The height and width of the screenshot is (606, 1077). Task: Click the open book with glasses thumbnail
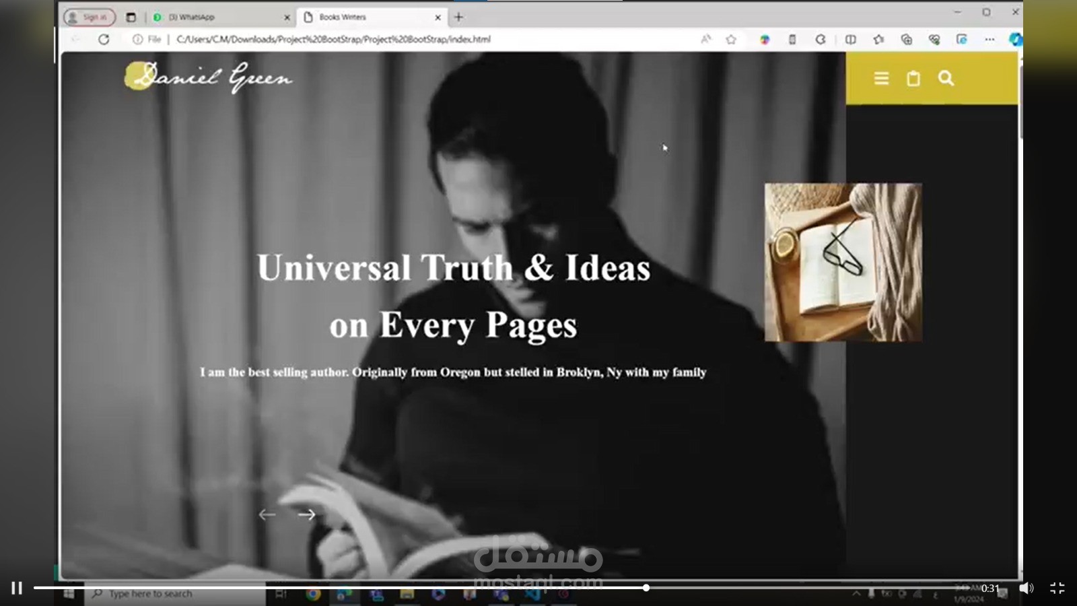click(843, 262)
